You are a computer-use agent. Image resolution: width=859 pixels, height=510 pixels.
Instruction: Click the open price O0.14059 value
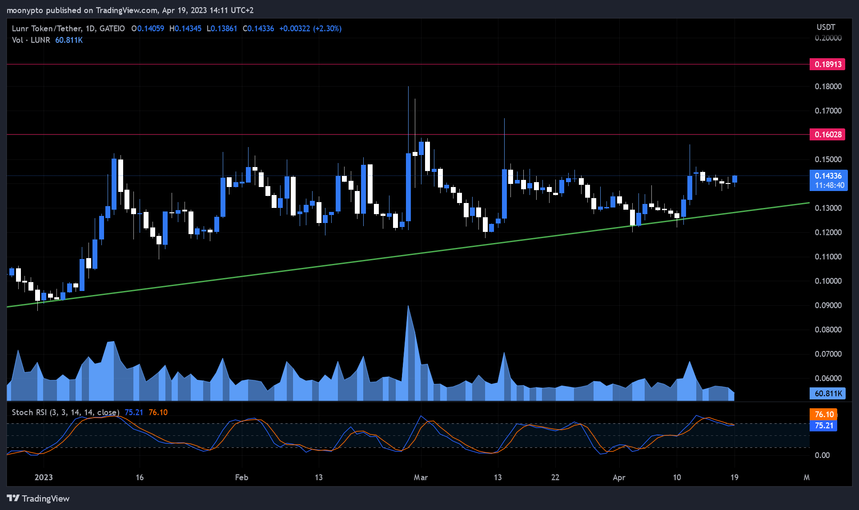click(x=148, y=28)
